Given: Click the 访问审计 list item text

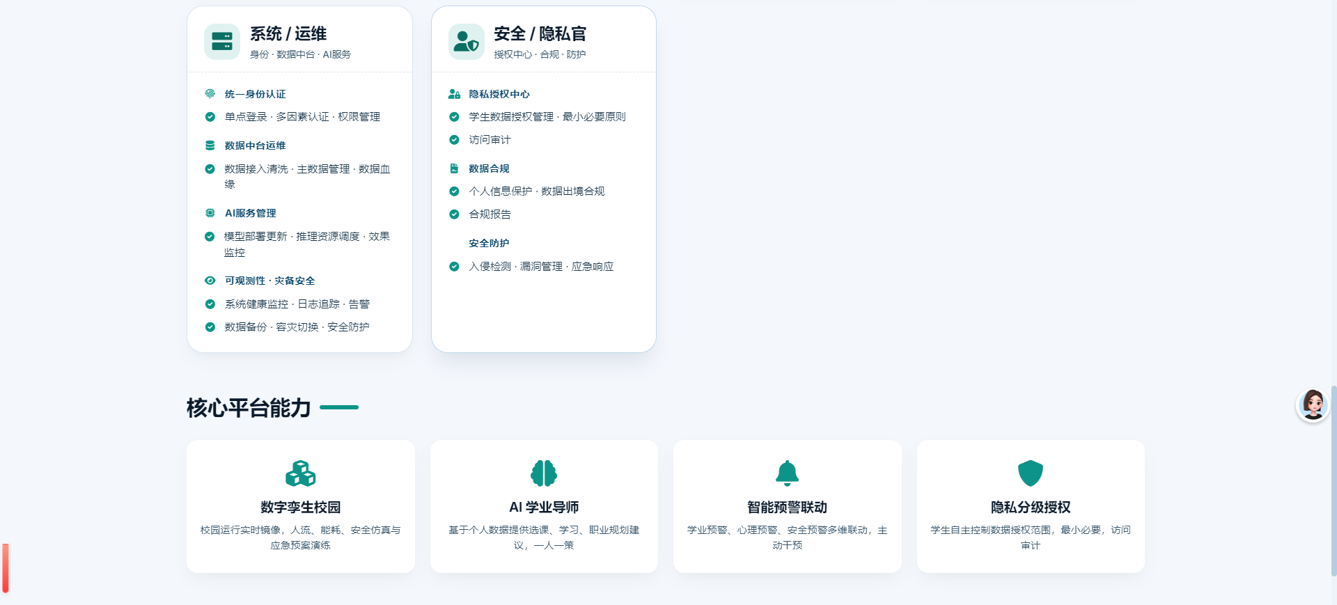Looking at the screenshot, I should pos(490,140).
